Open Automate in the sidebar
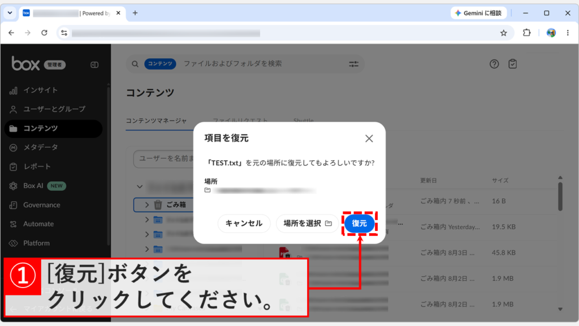579x326 pixels. tap(38, 224)
